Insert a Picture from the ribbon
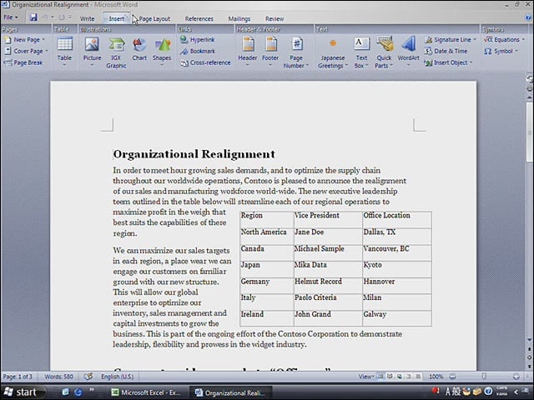The height and width of the screenshot is (400, 534). click(x=92, y=52)
